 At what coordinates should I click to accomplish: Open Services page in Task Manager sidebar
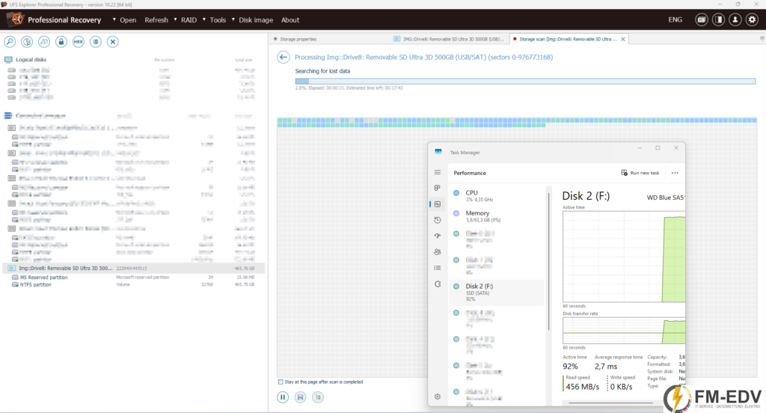pos(437,284)
